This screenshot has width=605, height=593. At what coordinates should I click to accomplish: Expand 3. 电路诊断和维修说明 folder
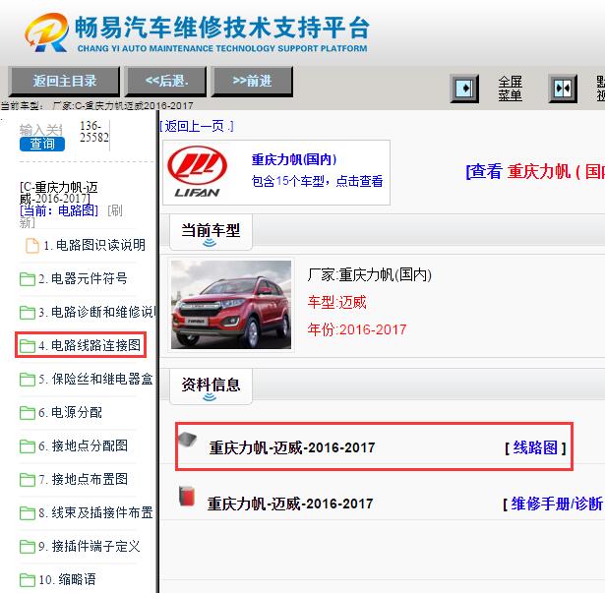tap(96, 312)
